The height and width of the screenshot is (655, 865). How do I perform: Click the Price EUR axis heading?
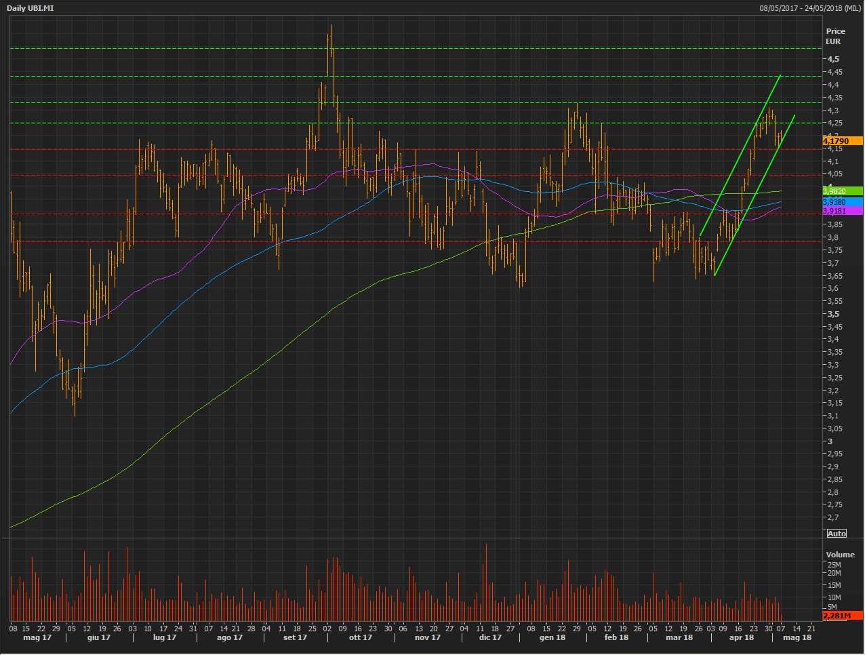click(x=835, y=36)
